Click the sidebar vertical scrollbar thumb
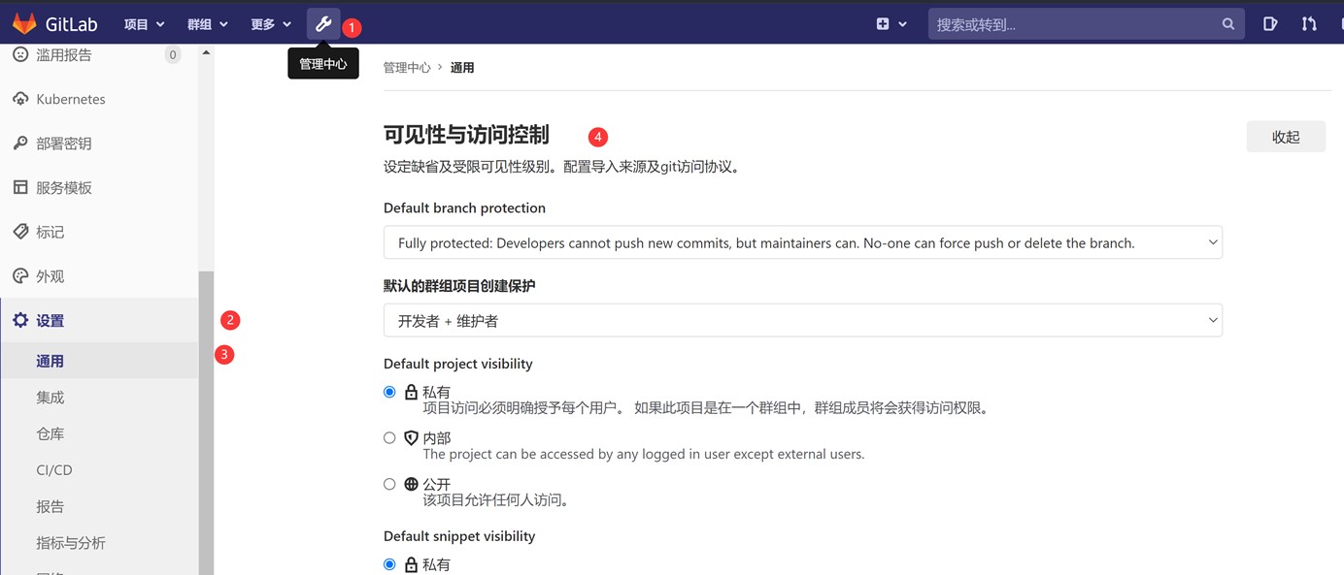This screenshot has width=1344, height=575. point(206,417)
